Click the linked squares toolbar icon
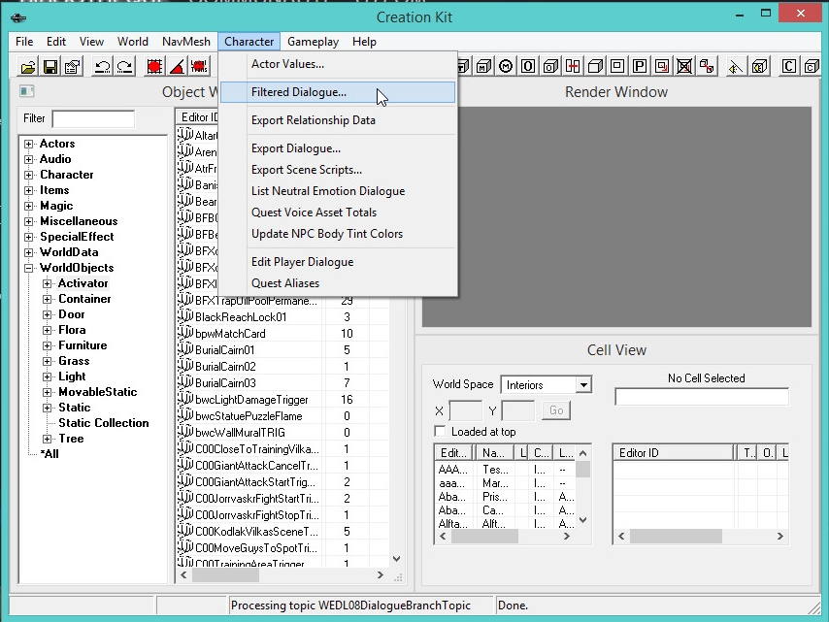 click(707, 67)
